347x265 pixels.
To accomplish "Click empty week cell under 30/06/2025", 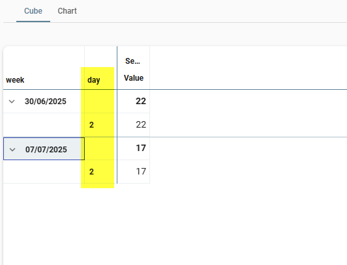I will pos(44,125).
